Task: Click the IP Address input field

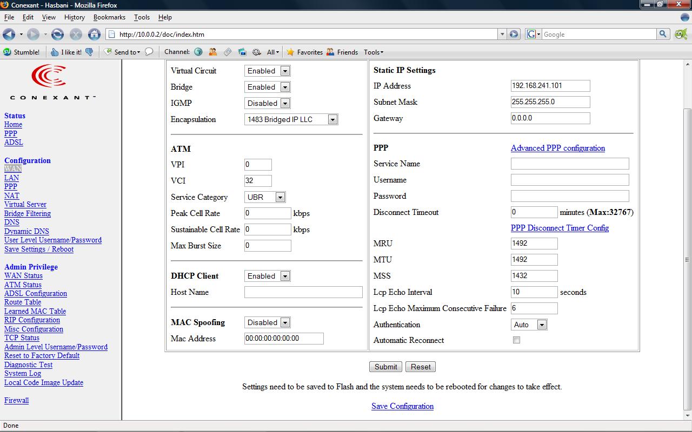Action: [x=550, y=86]
